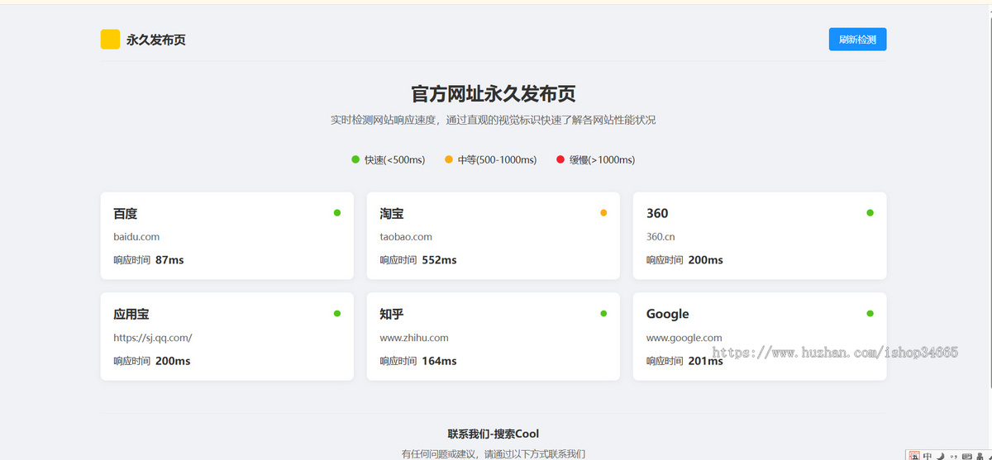992x460 pixels.
Task: Click the 200ms value in 360 card
Action: pos(705,260)
